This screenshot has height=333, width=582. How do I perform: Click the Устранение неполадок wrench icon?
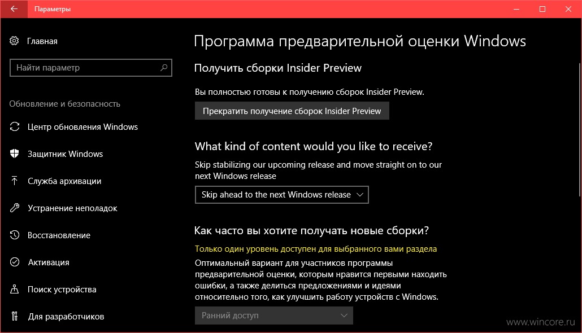pos(15,208)
